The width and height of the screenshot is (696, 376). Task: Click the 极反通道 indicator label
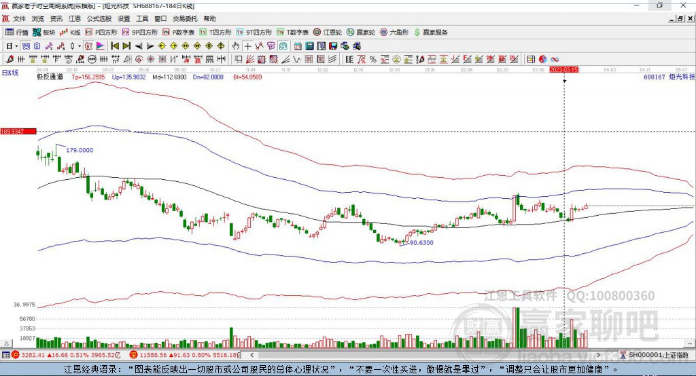pos(50,77)
